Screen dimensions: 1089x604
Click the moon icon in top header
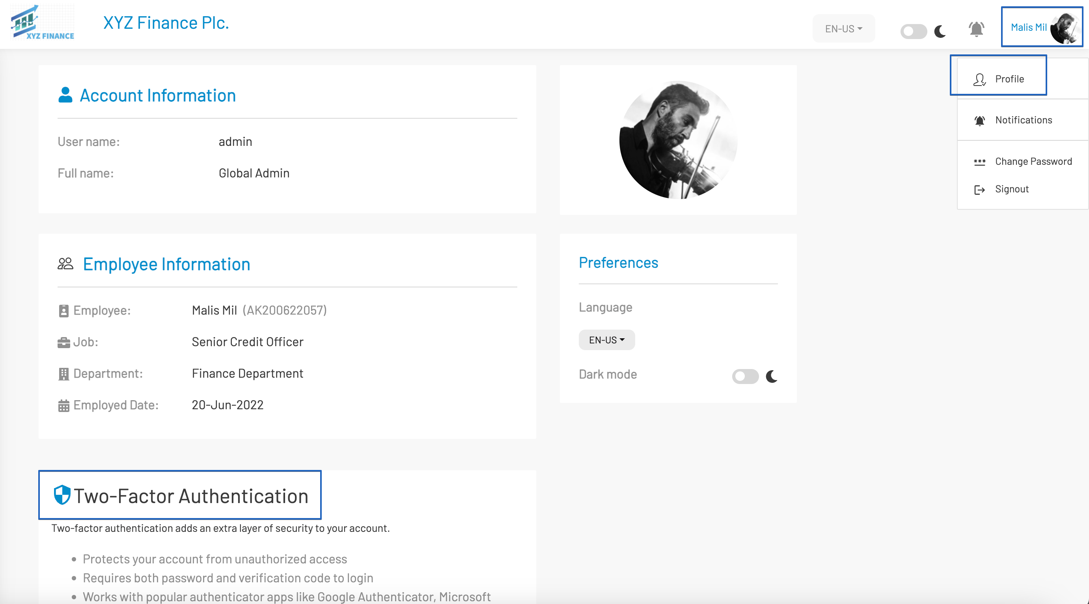(x=940, y=31)
